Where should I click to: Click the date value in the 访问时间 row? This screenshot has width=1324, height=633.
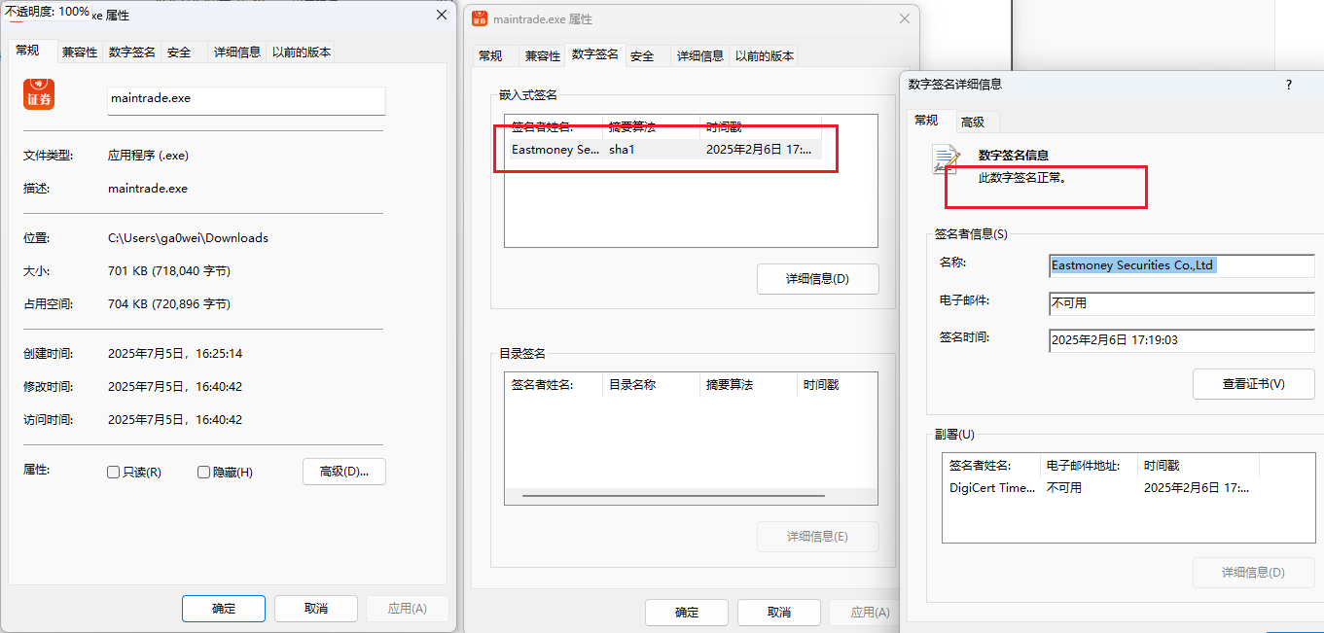(x=175, y=420)
